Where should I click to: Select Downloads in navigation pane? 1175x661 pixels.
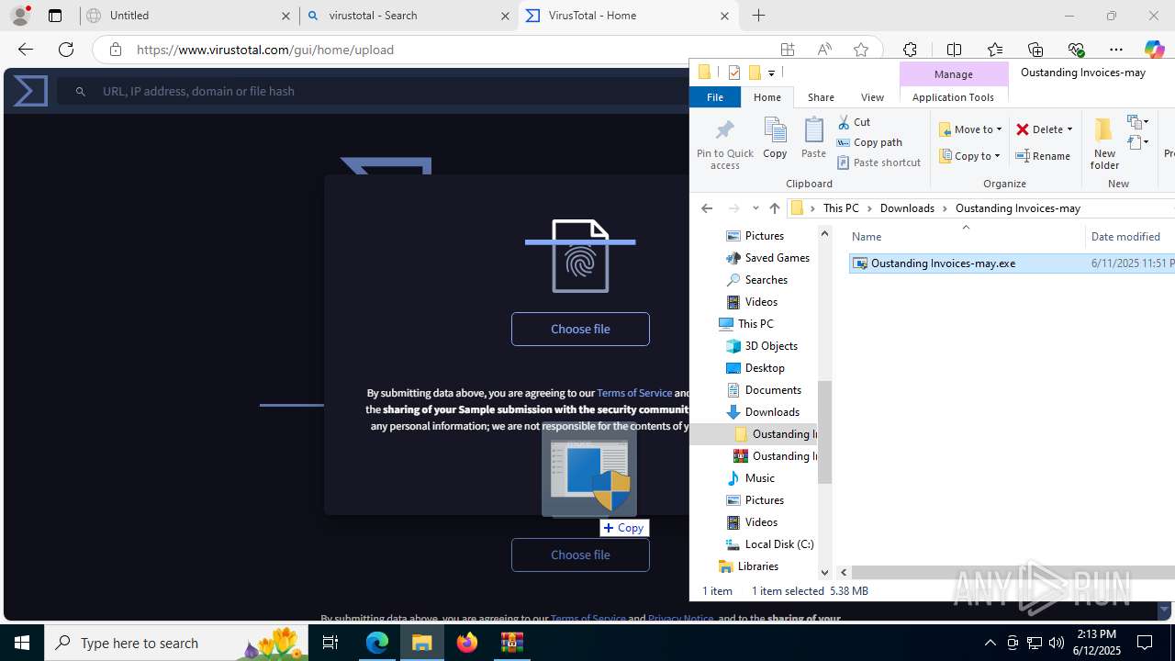click(772, 412)
